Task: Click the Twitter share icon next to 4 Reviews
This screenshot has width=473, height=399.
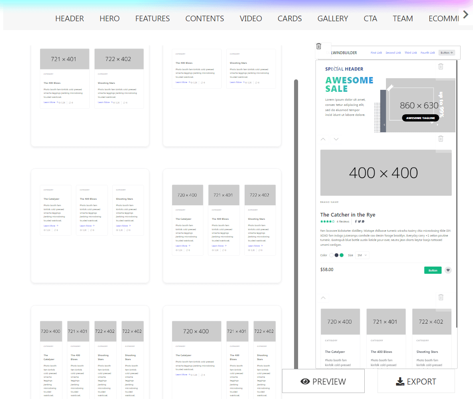Action: [359, 221]
